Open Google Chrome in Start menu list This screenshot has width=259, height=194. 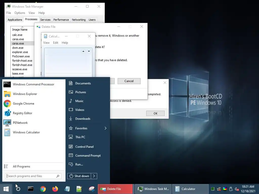coord(34,103)
